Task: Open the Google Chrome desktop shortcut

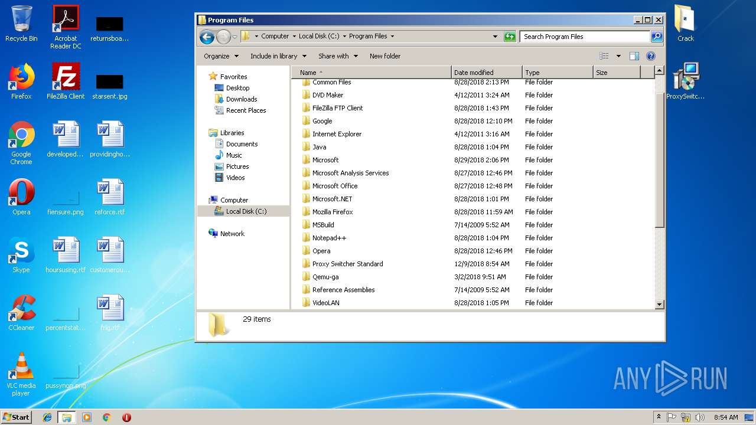Action: [x=21, y=143]
